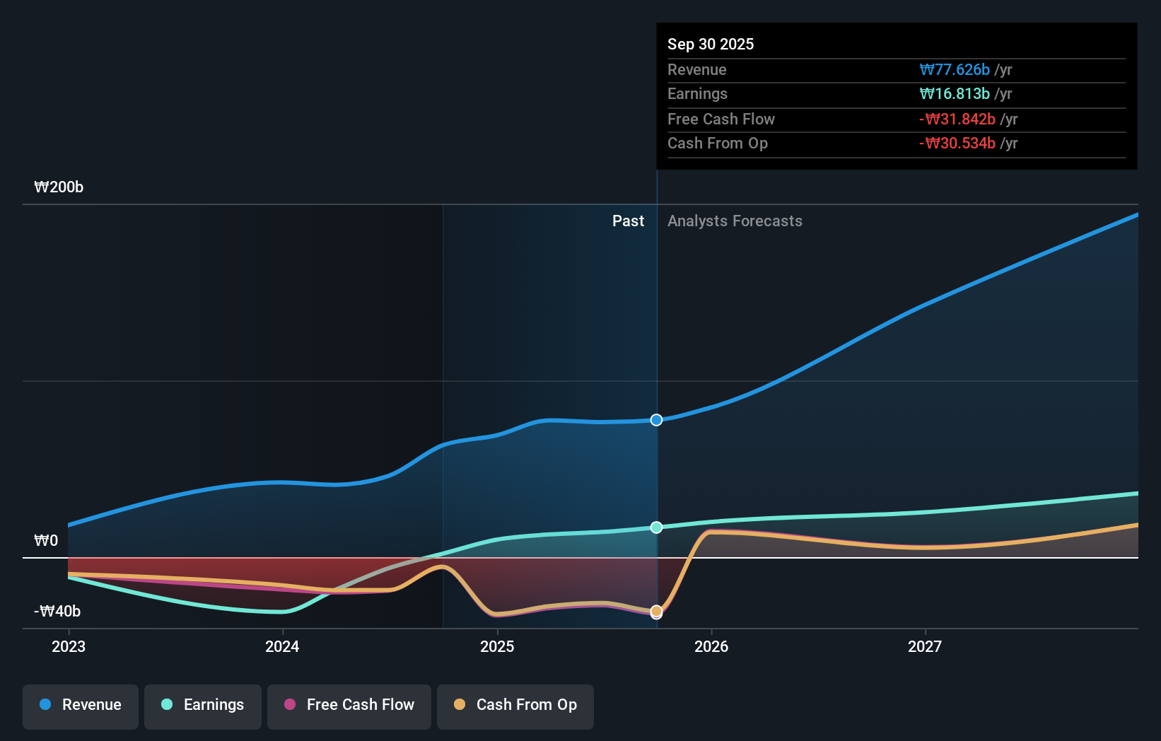Click the Earnings data point marker on the chart
1161x741 pixels.
tap(656, 526)
